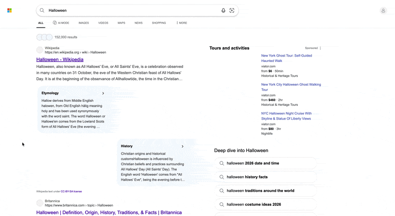Click the search magnifier icon in search box

pos(42,10)
